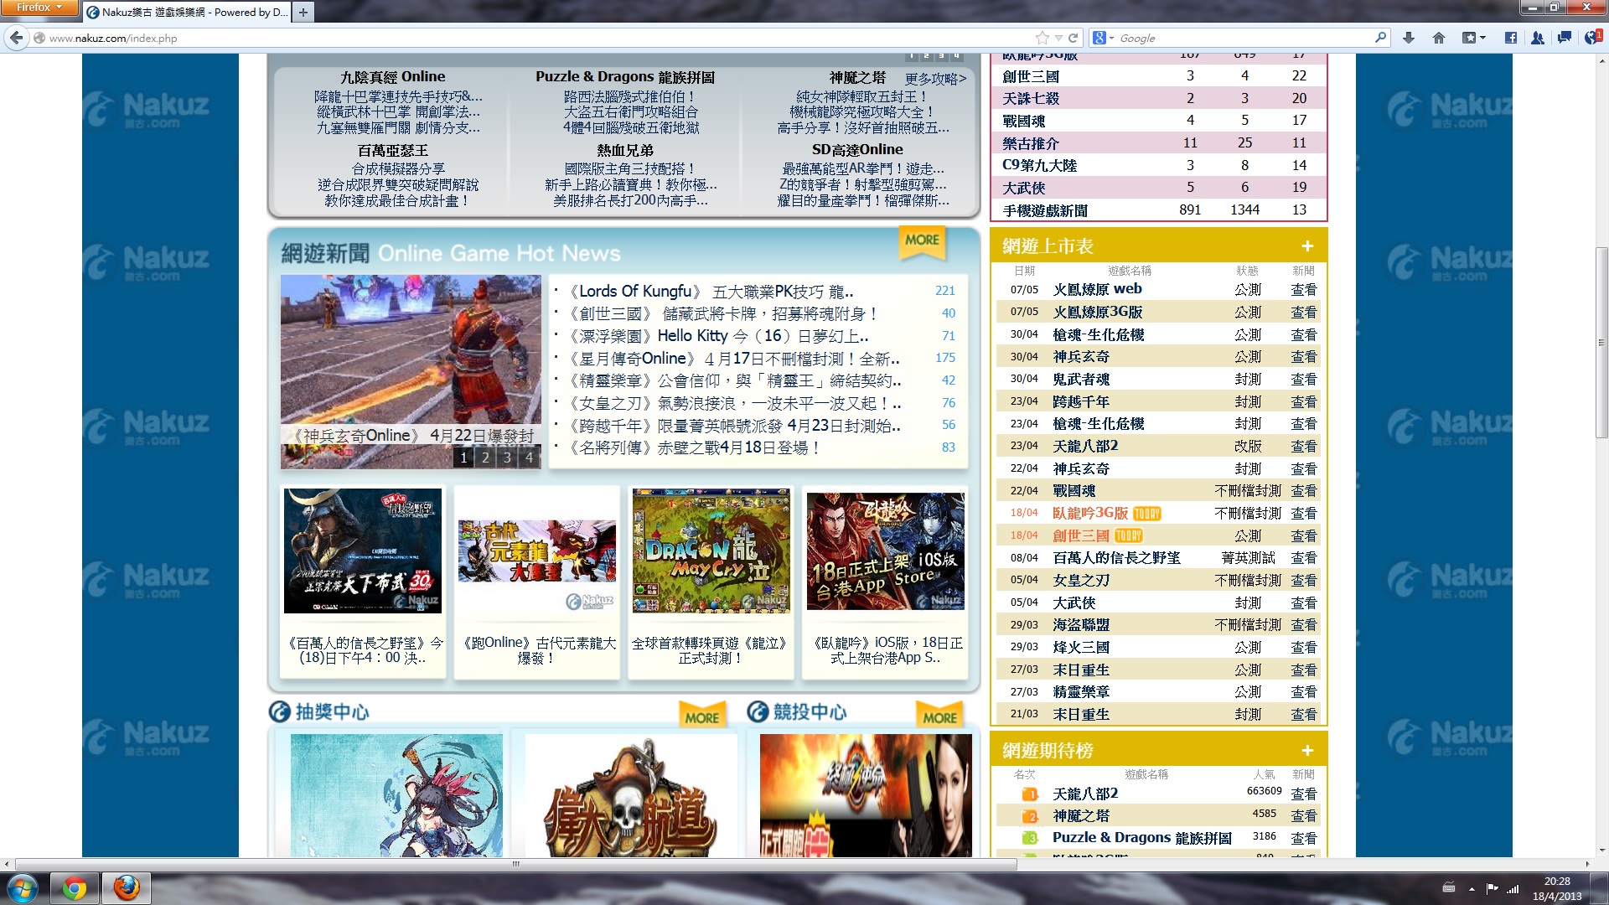Click 查看 for 神魔之塔 in 期待榜
1609x905 pixels.
pyautogui.click(x=1303, y=816)
